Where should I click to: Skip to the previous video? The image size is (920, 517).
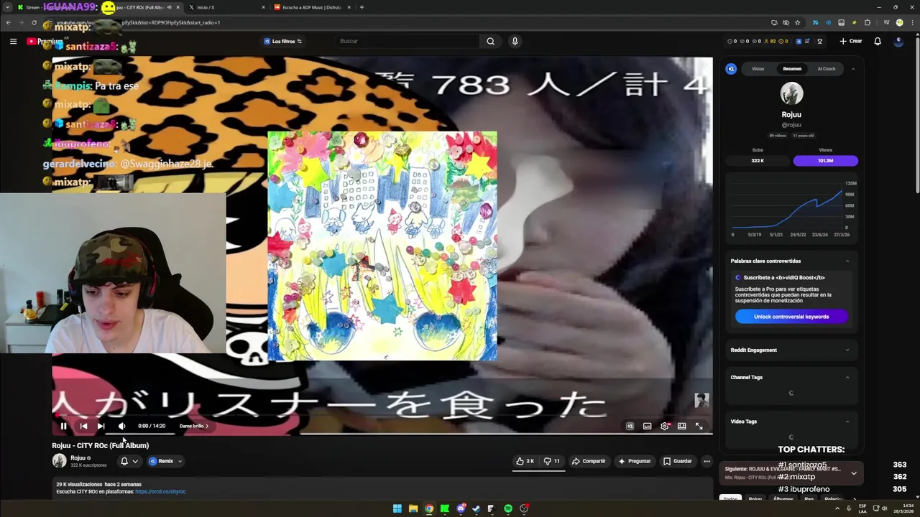83,426
